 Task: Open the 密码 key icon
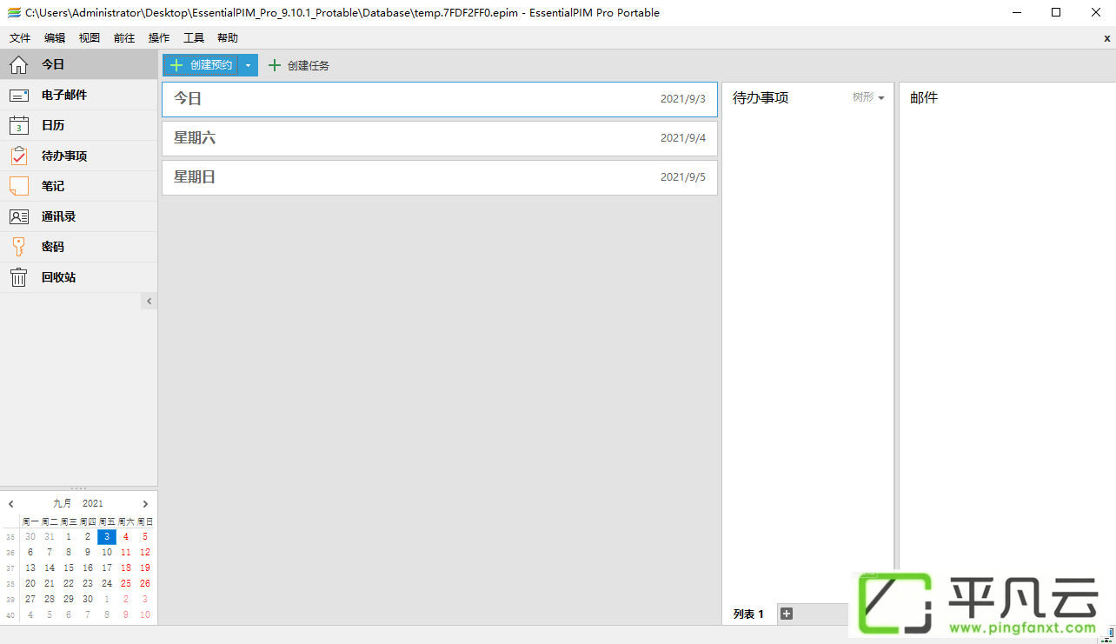tap(18, 247)
